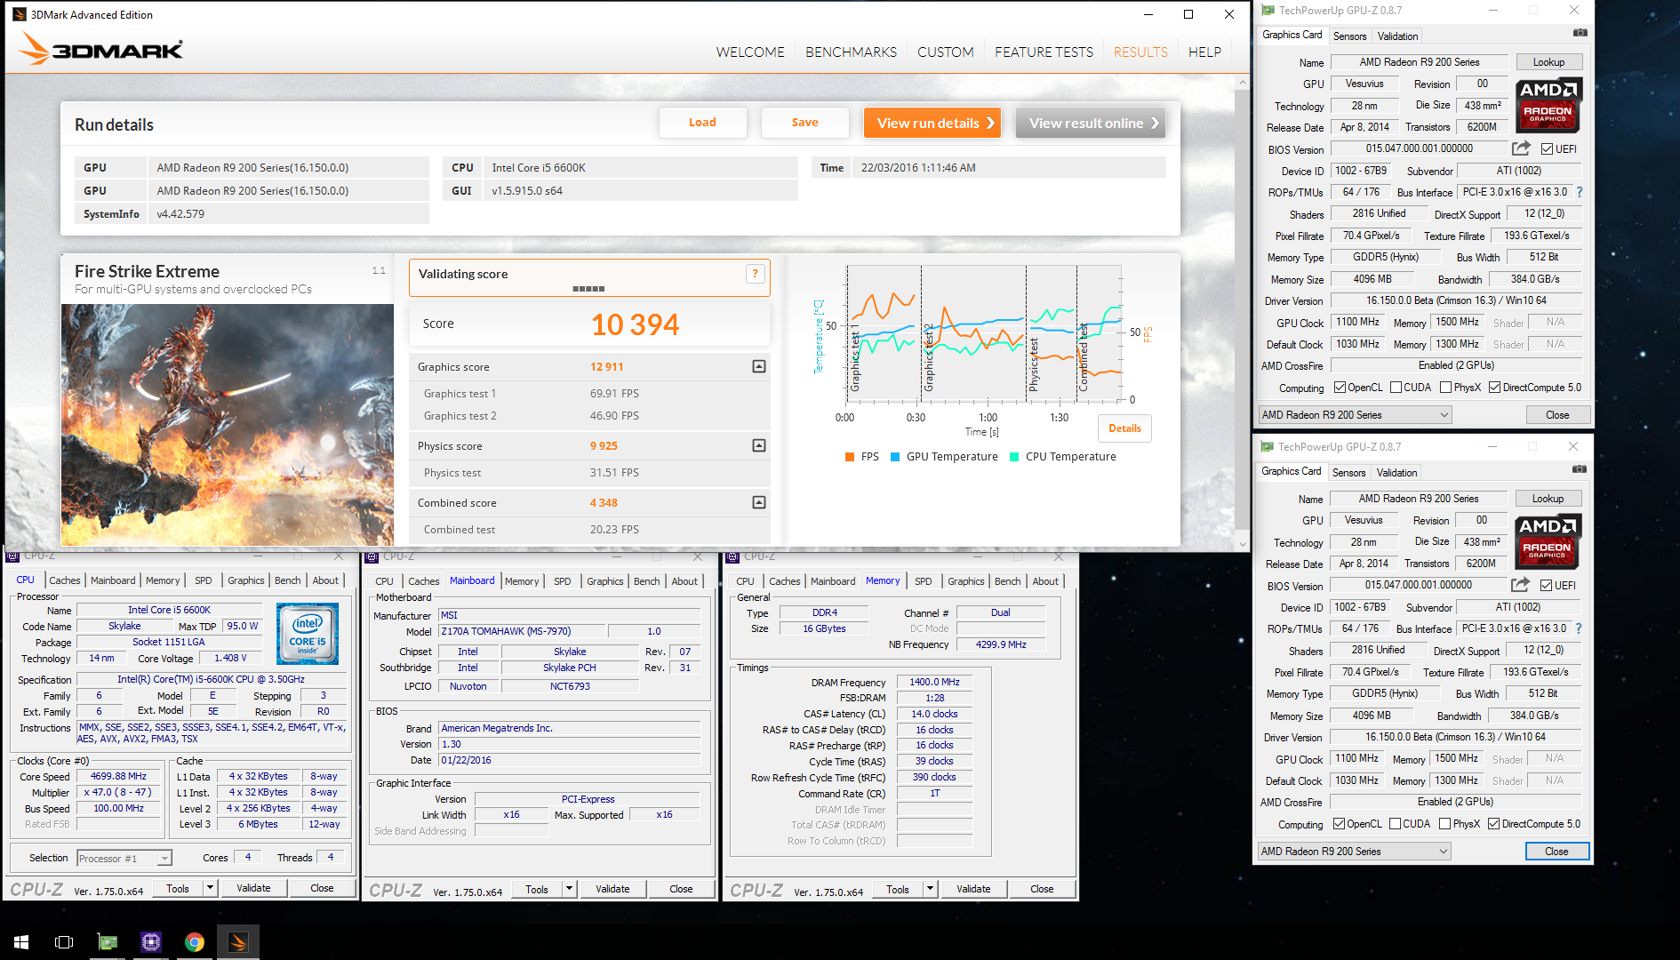Open Tools dropdown arrow in CPU-Z CPU window

click(211, 888)
